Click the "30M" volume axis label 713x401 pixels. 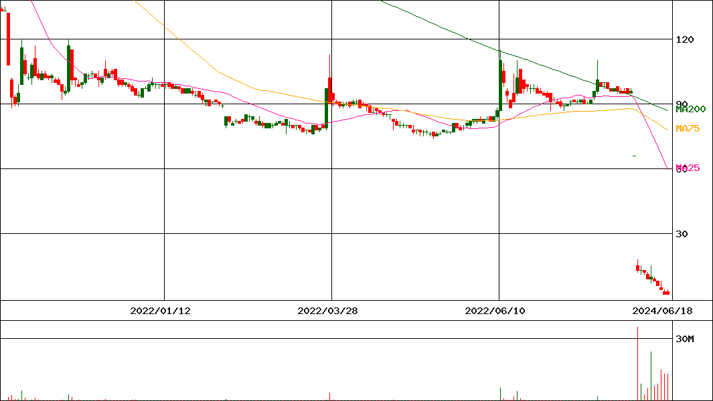tap(685, 339)
